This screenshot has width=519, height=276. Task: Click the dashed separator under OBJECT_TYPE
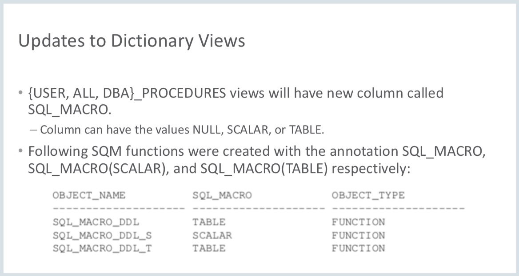pos(398,208)
